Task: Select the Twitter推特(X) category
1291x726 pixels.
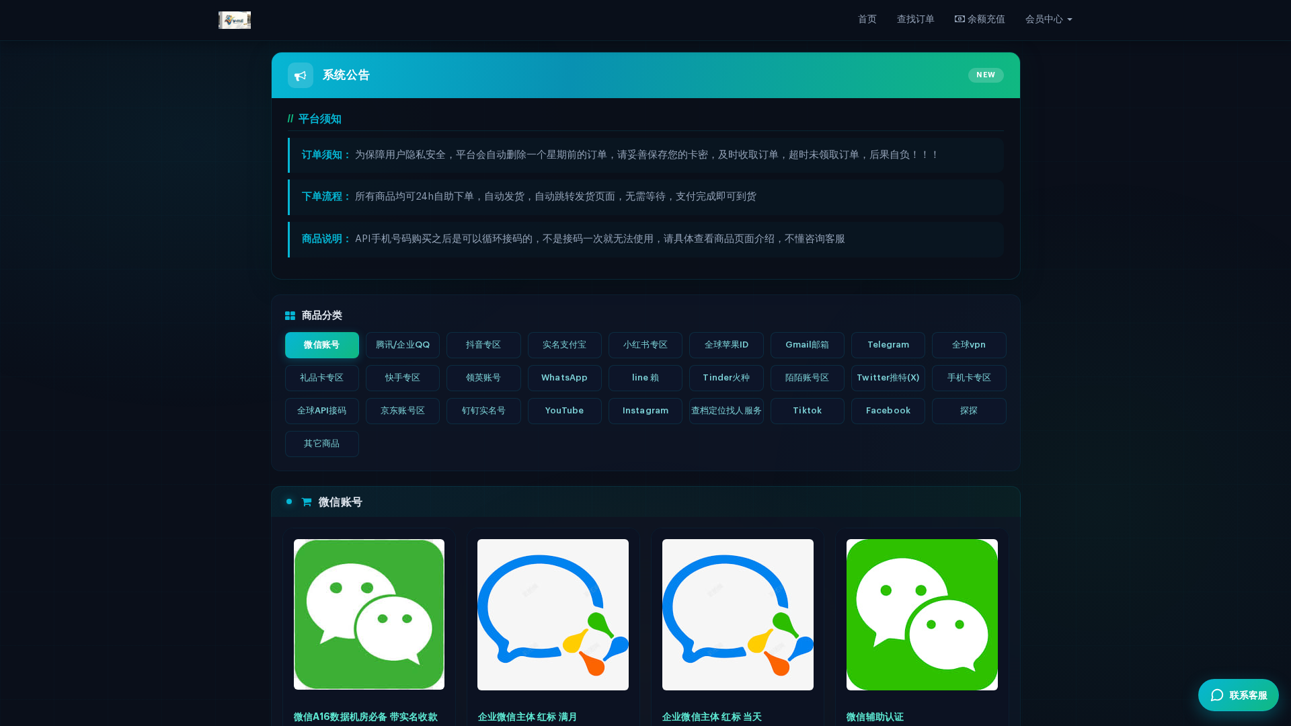Action: tap(888, 378)
